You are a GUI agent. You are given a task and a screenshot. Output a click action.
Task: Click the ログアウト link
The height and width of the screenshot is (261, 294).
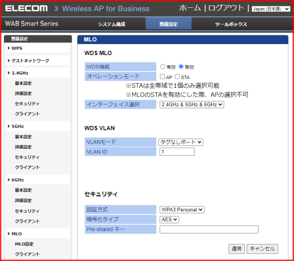227,8
